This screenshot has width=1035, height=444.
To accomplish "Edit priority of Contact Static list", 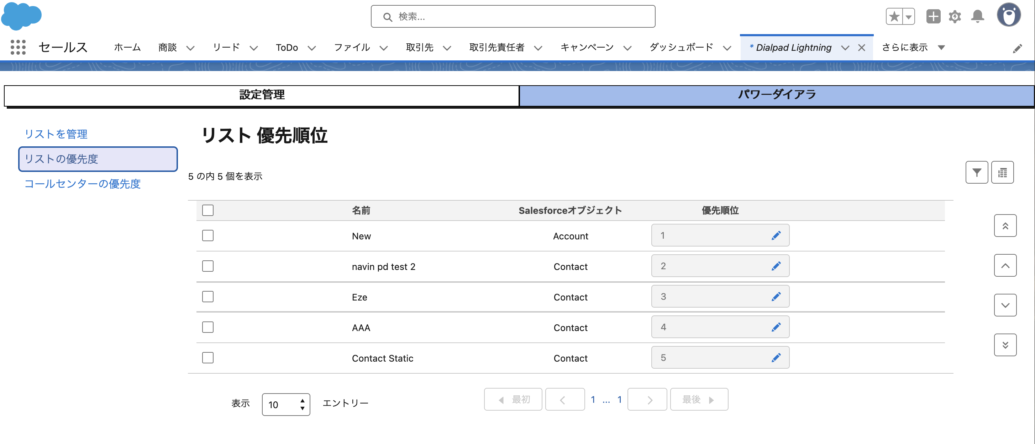I will point(776,357).
